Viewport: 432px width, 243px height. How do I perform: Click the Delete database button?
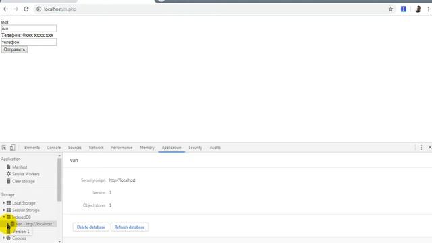coord(91,227)
